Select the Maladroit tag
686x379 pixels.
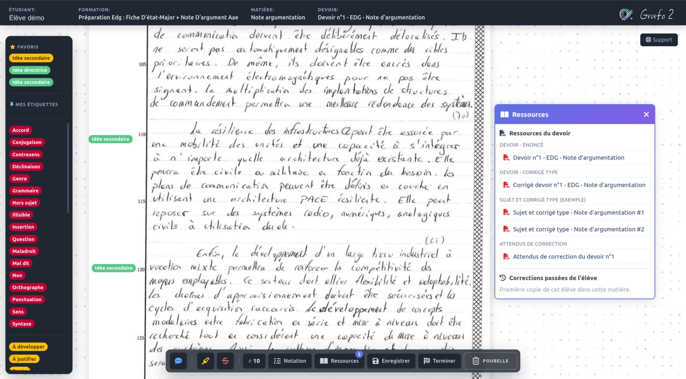pyautogui.click(x=24, y=251)
